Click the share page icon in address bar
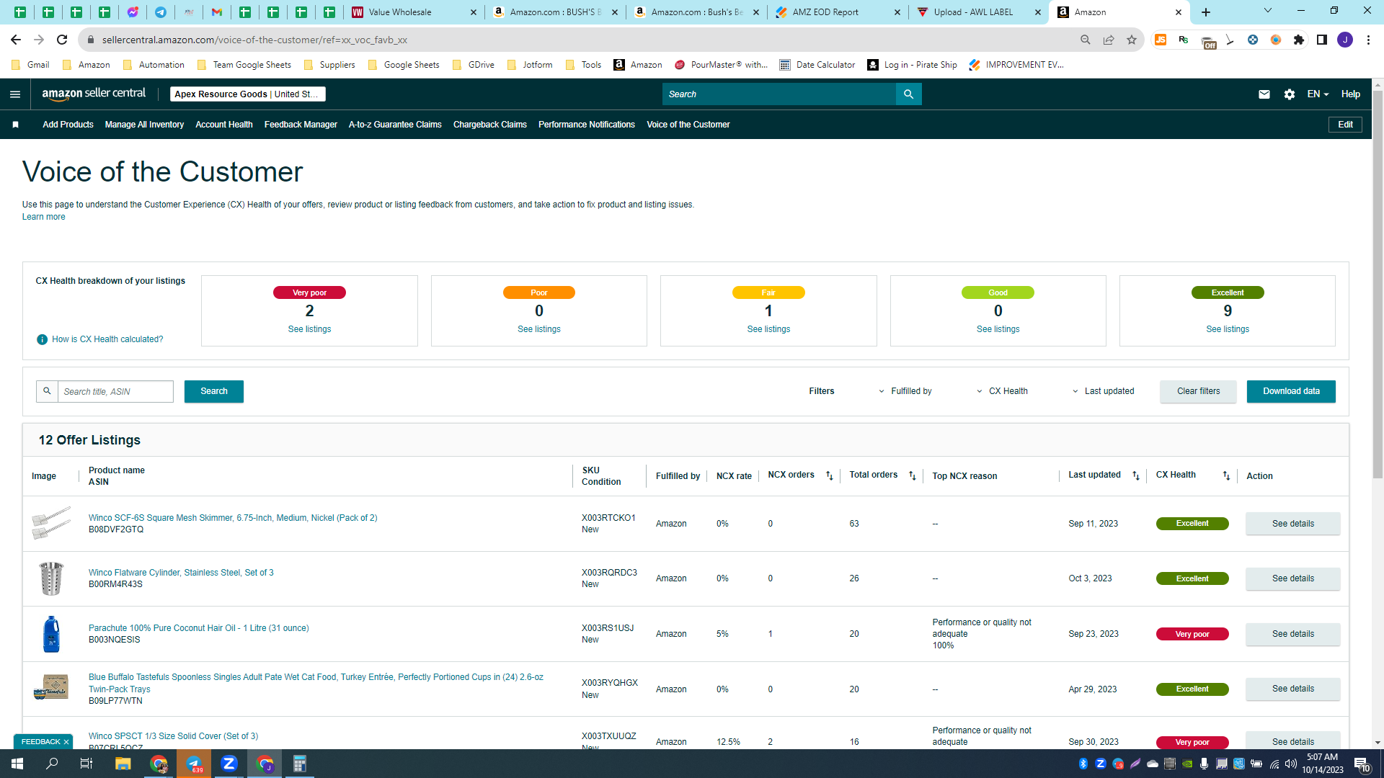The image size is (1384, 778). tap(1109, 40)
